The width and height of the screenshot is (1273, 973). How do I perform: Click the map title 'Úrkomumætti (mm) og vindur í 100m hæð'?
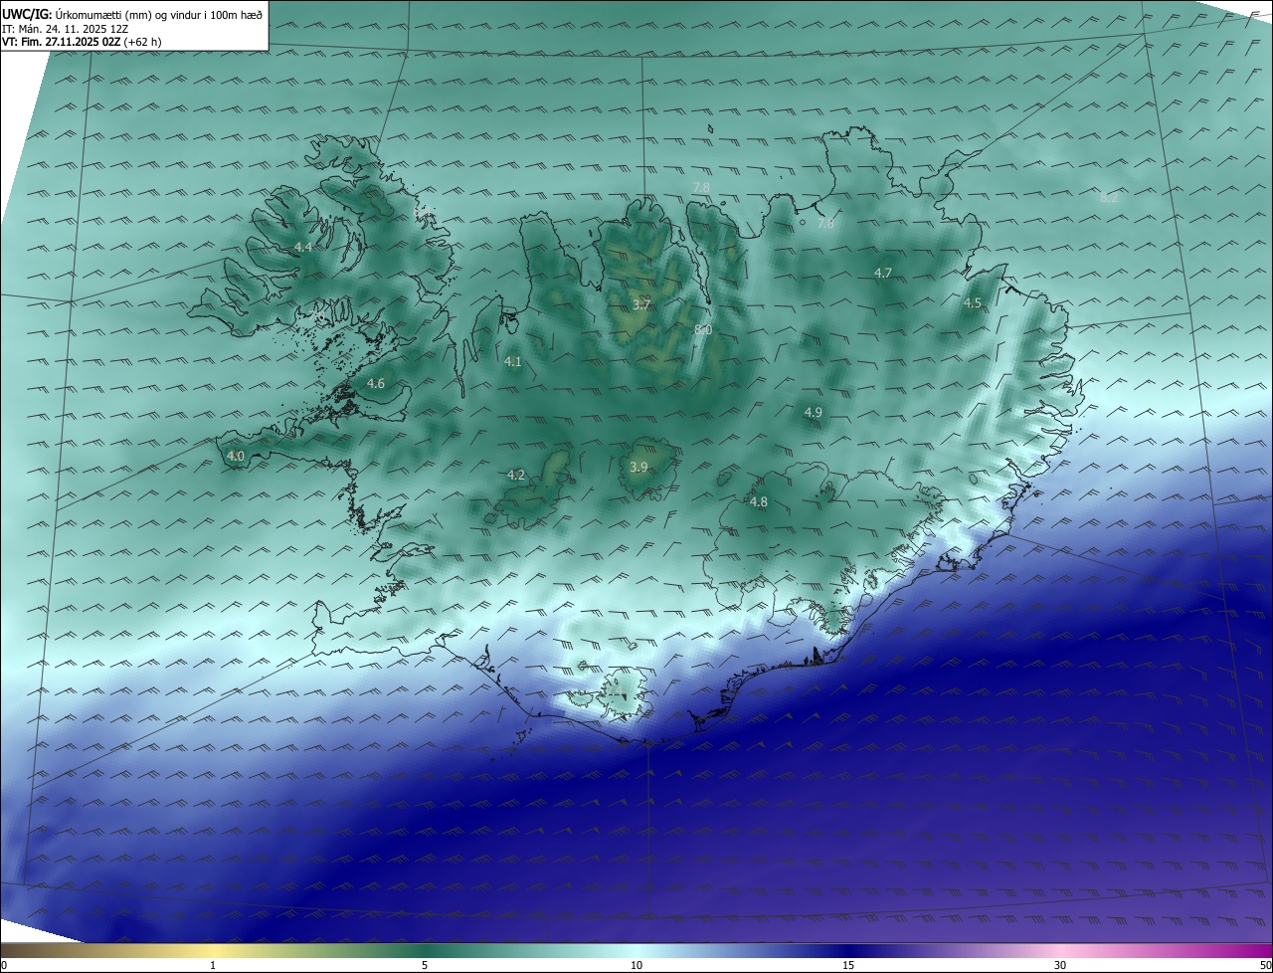[x=159, y=14]
